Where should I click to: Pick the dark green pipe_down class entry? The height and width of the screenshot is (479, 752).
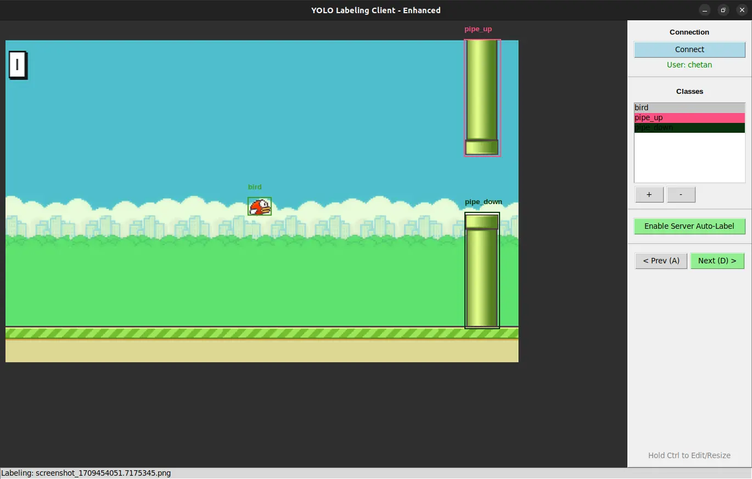pos(689,127)
